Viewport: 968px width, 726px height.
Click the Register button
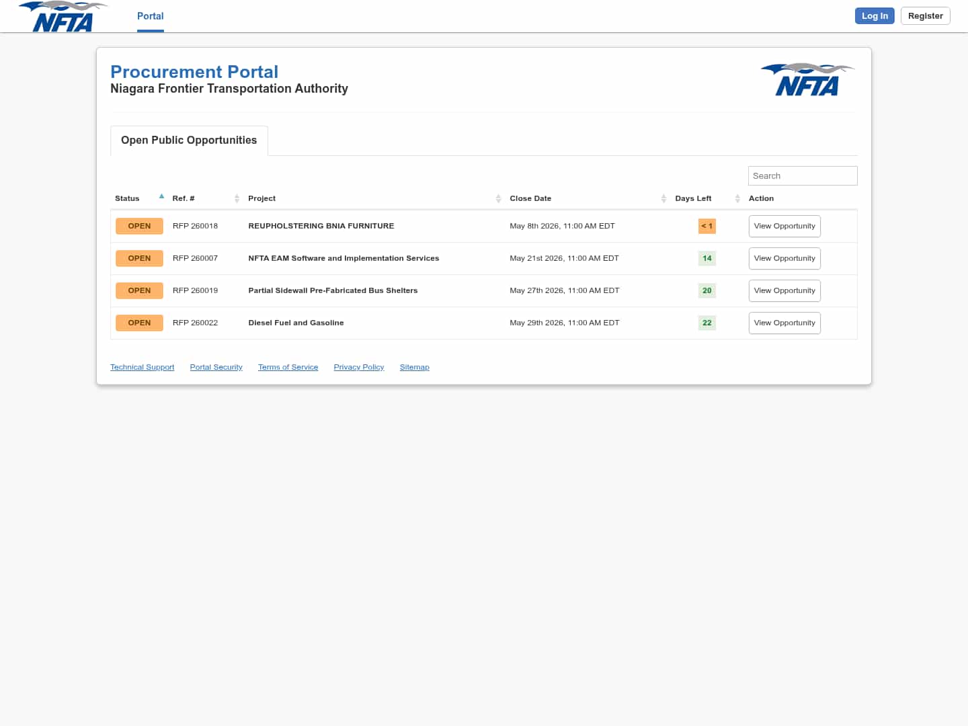pyautogui.click(x=925, y=16)
